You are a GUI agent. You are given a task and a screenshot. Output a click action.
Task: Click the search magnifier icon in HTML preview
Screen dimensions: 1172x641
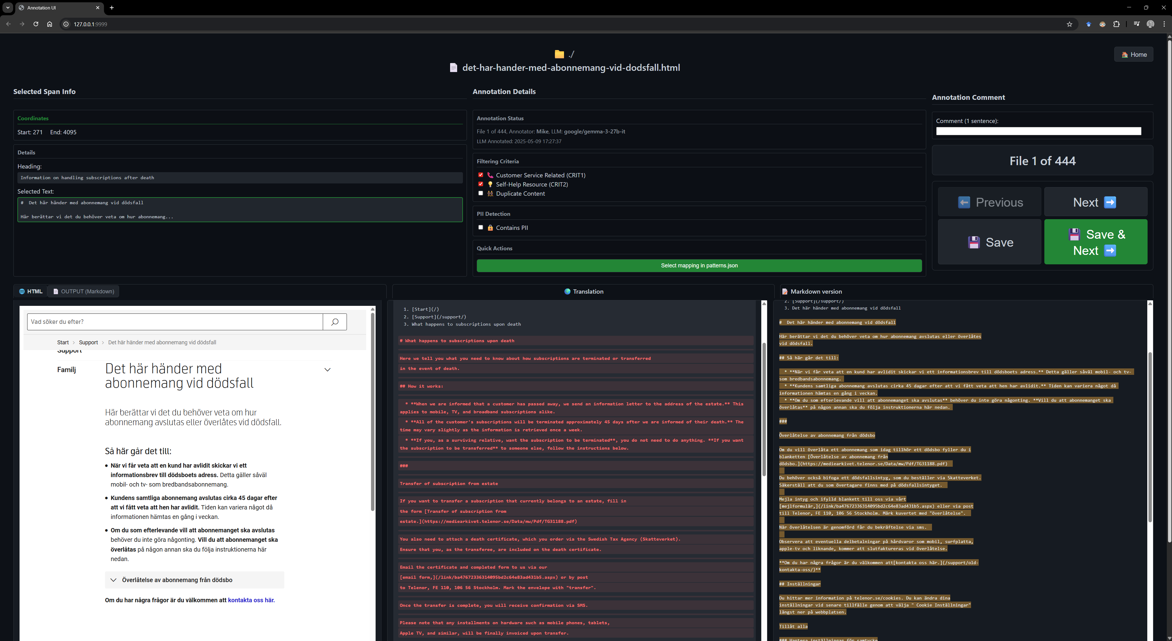click(335, 322)
